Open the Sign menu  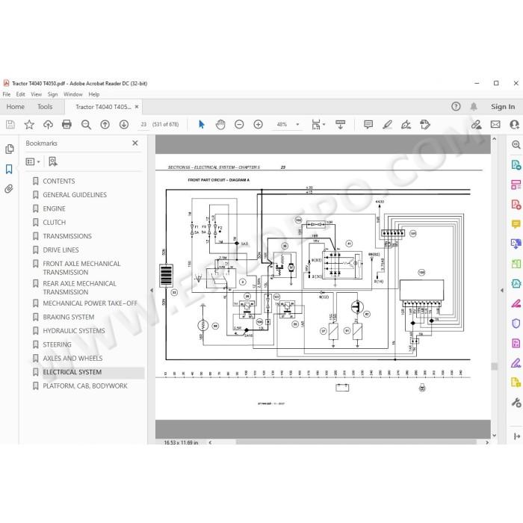point(53,94)
